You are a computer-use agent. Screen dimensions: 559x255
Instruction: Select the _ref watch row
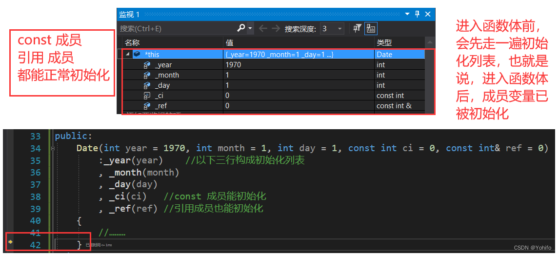[x=274, y=106]
